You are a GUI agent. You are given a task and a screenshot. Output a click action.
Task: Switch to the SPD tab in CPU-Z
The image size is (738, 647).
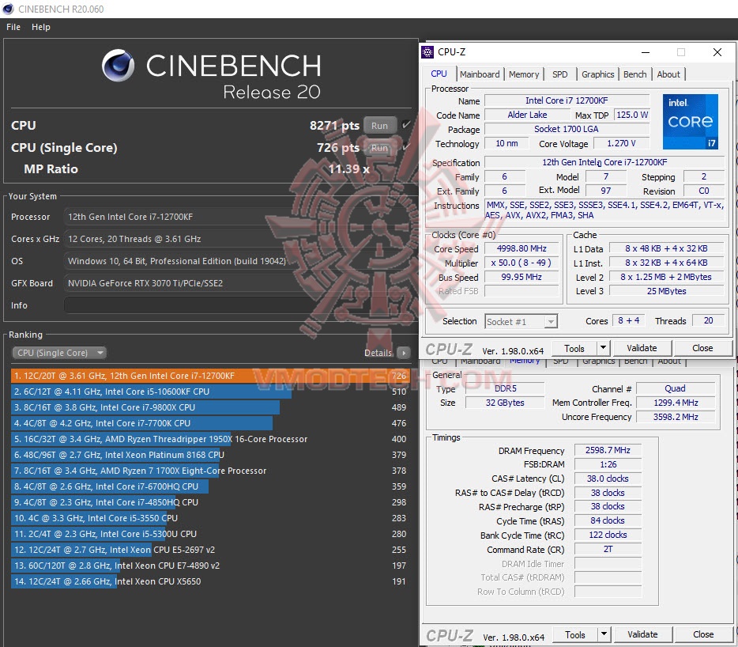[559, 74]
